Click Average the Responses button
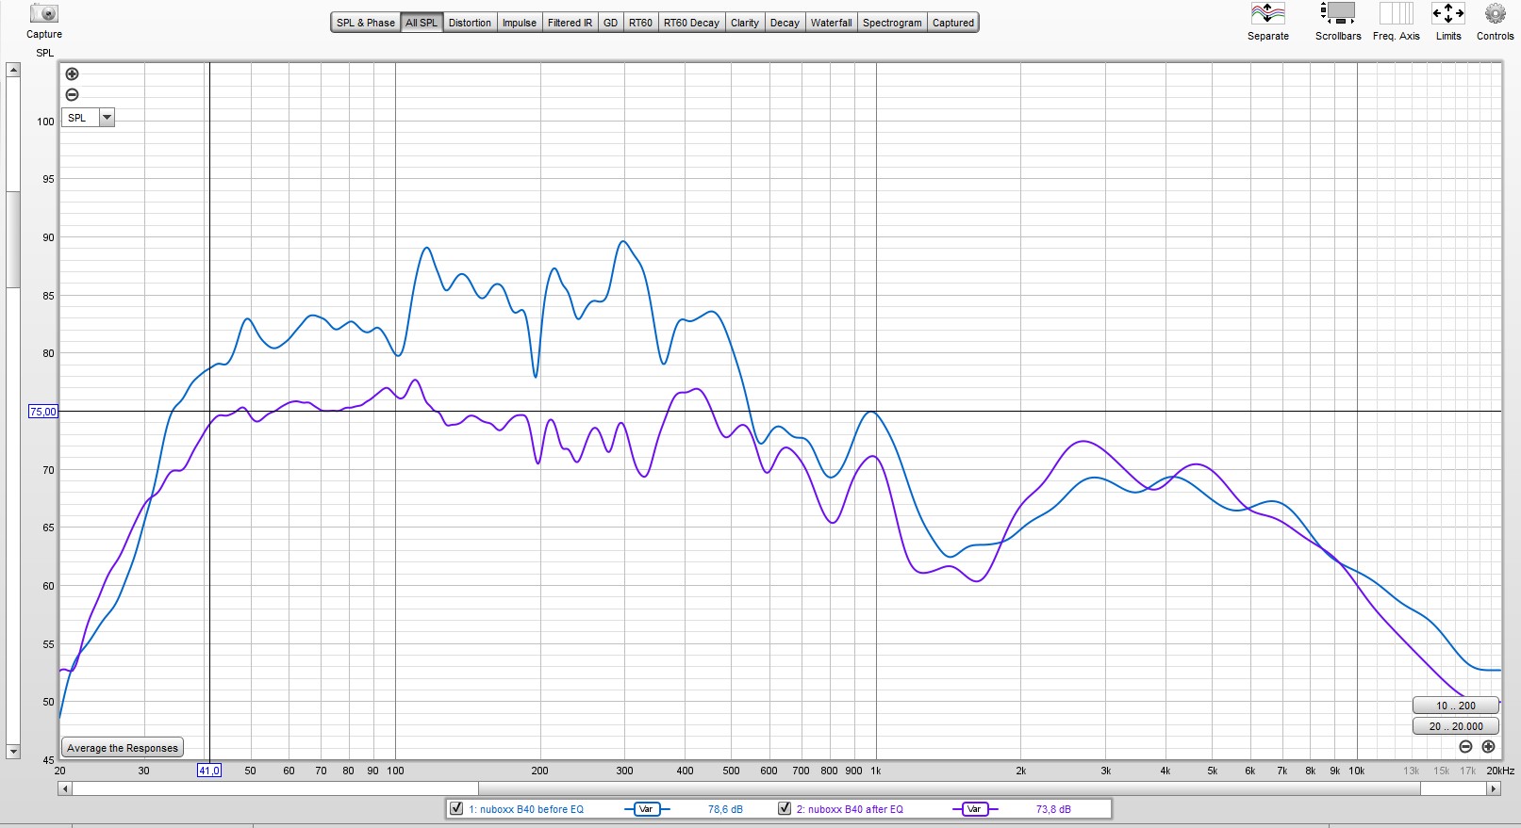Screen dimensions: 1521x828 tap(123, 748)
